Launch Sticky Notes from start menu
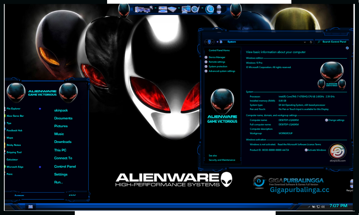359x215 pixels. pos(13,145)
